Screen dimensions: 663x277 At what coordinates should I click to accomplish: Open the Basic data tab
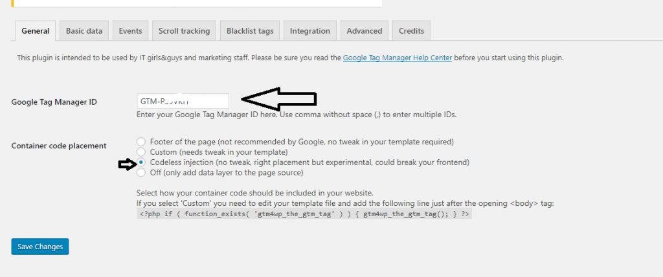84,30
